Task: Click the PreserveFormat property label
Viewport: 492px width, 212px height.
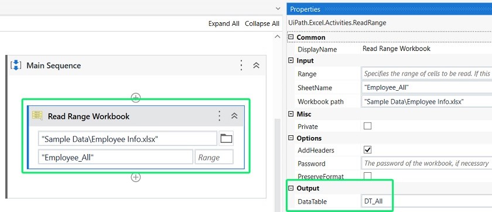Action: coord(321,176)
